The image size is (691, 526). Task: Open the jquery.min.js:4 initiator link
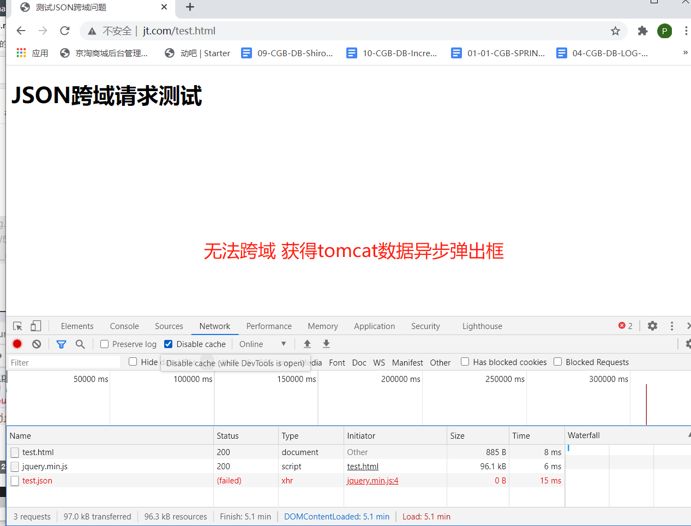(372, 480)
